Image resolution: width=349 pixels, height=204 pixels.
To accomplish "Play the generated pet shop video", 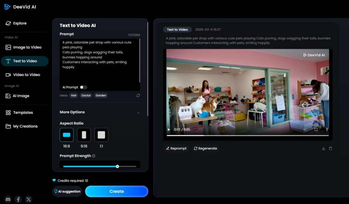I will pyautogui.click(x=169, y=130).
